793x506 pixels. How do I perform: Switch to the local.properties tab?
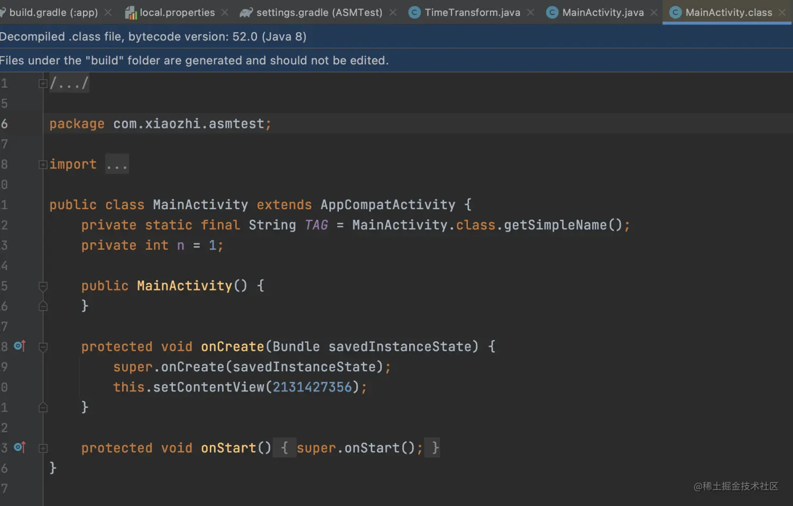click(177, 13)
